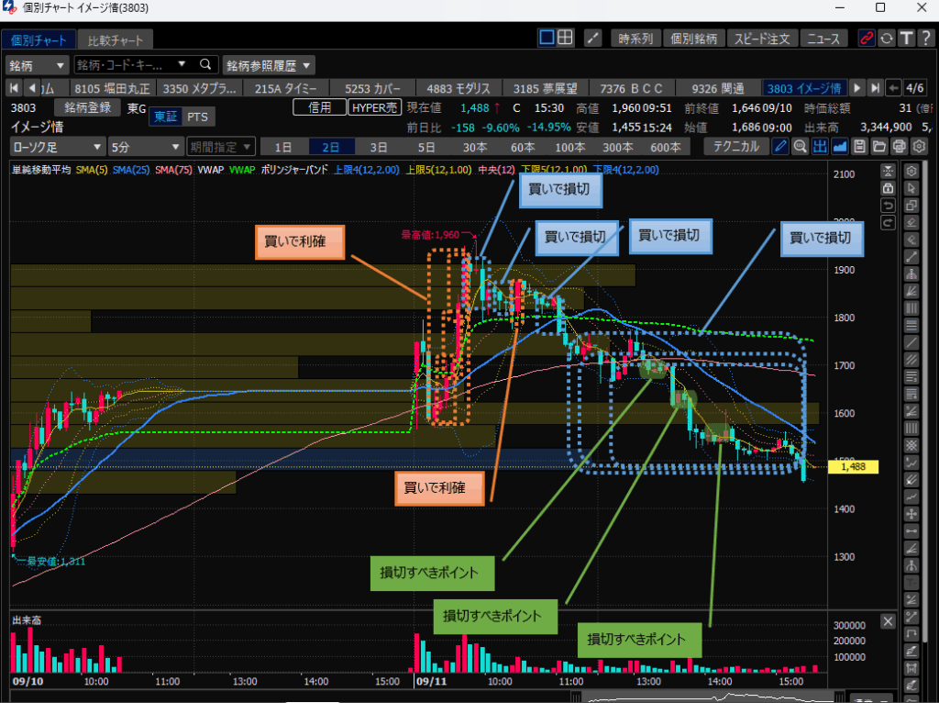Open the ローソク足 chart type dropdown
The image size is (939, 703).
57,147
